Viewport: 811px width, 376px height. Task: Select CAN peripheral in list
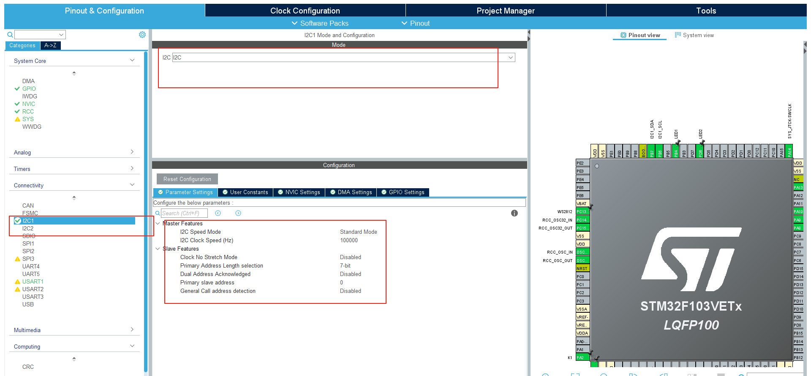click(28, 206)
